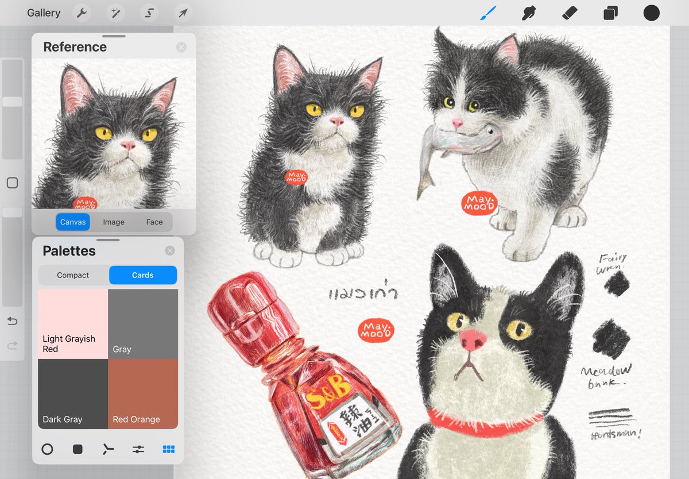The width and height of the screenshot is (689, 479).
Task: Select the Paint brush tool
Action: 489,13
